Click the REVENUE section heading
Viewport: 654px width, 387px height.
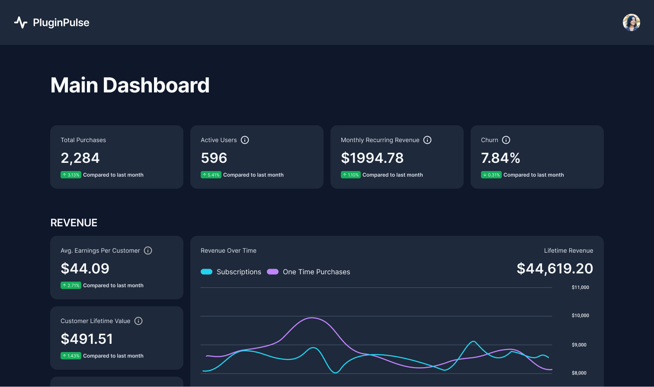(74, 223)
